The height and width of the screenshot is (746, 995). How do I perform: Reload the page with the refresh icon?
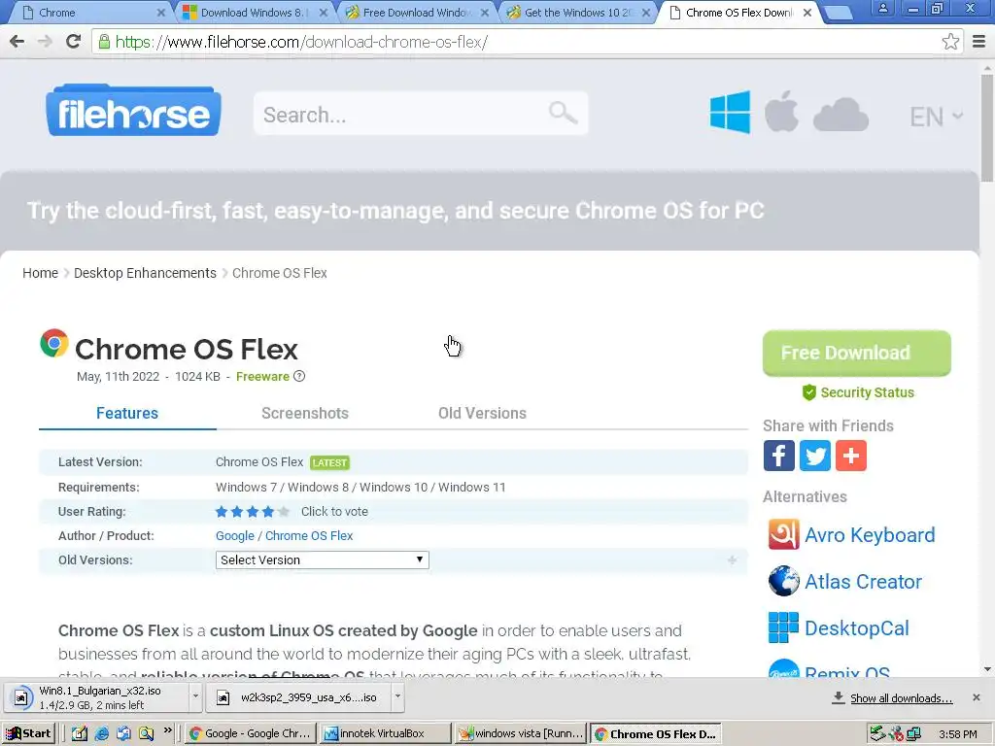[x=73, y=42]
